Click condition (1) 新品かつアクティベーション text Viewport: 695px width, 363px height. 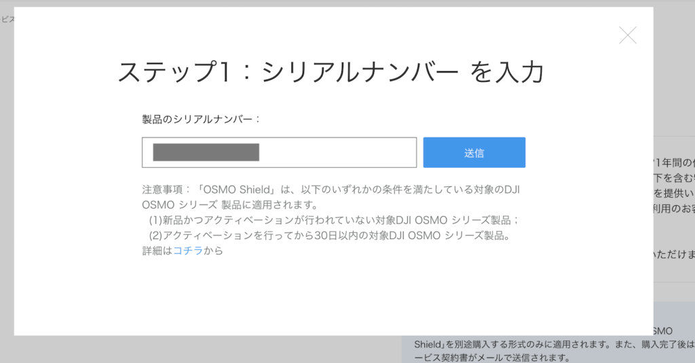point(334,220)
